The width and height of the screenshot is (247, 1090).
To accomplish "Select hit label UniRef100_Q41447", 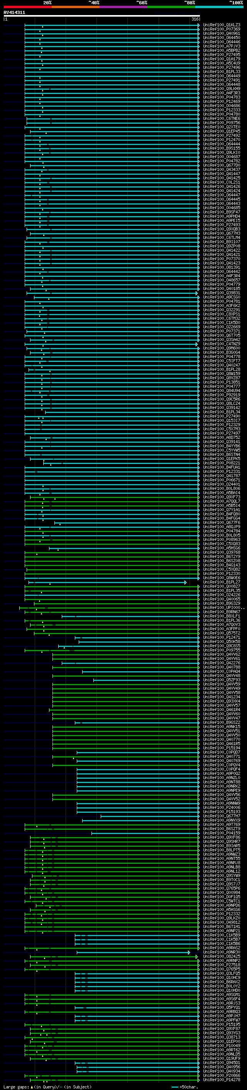I will [222, 174].
